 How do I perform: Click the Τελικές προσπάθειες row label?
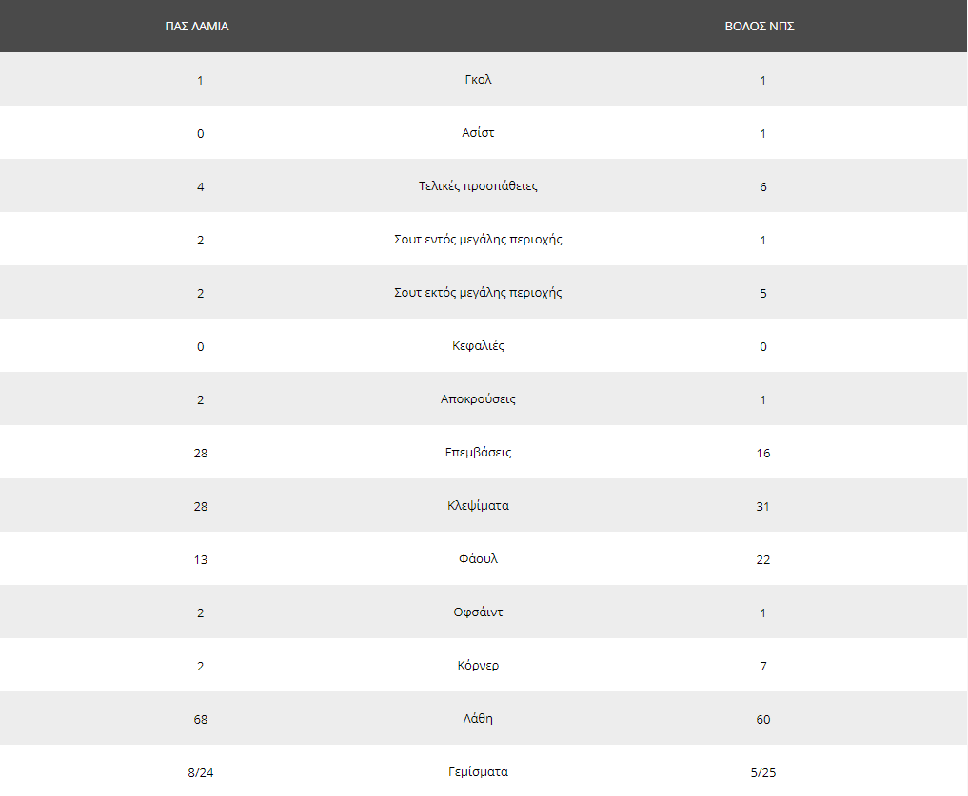point(478,185)
